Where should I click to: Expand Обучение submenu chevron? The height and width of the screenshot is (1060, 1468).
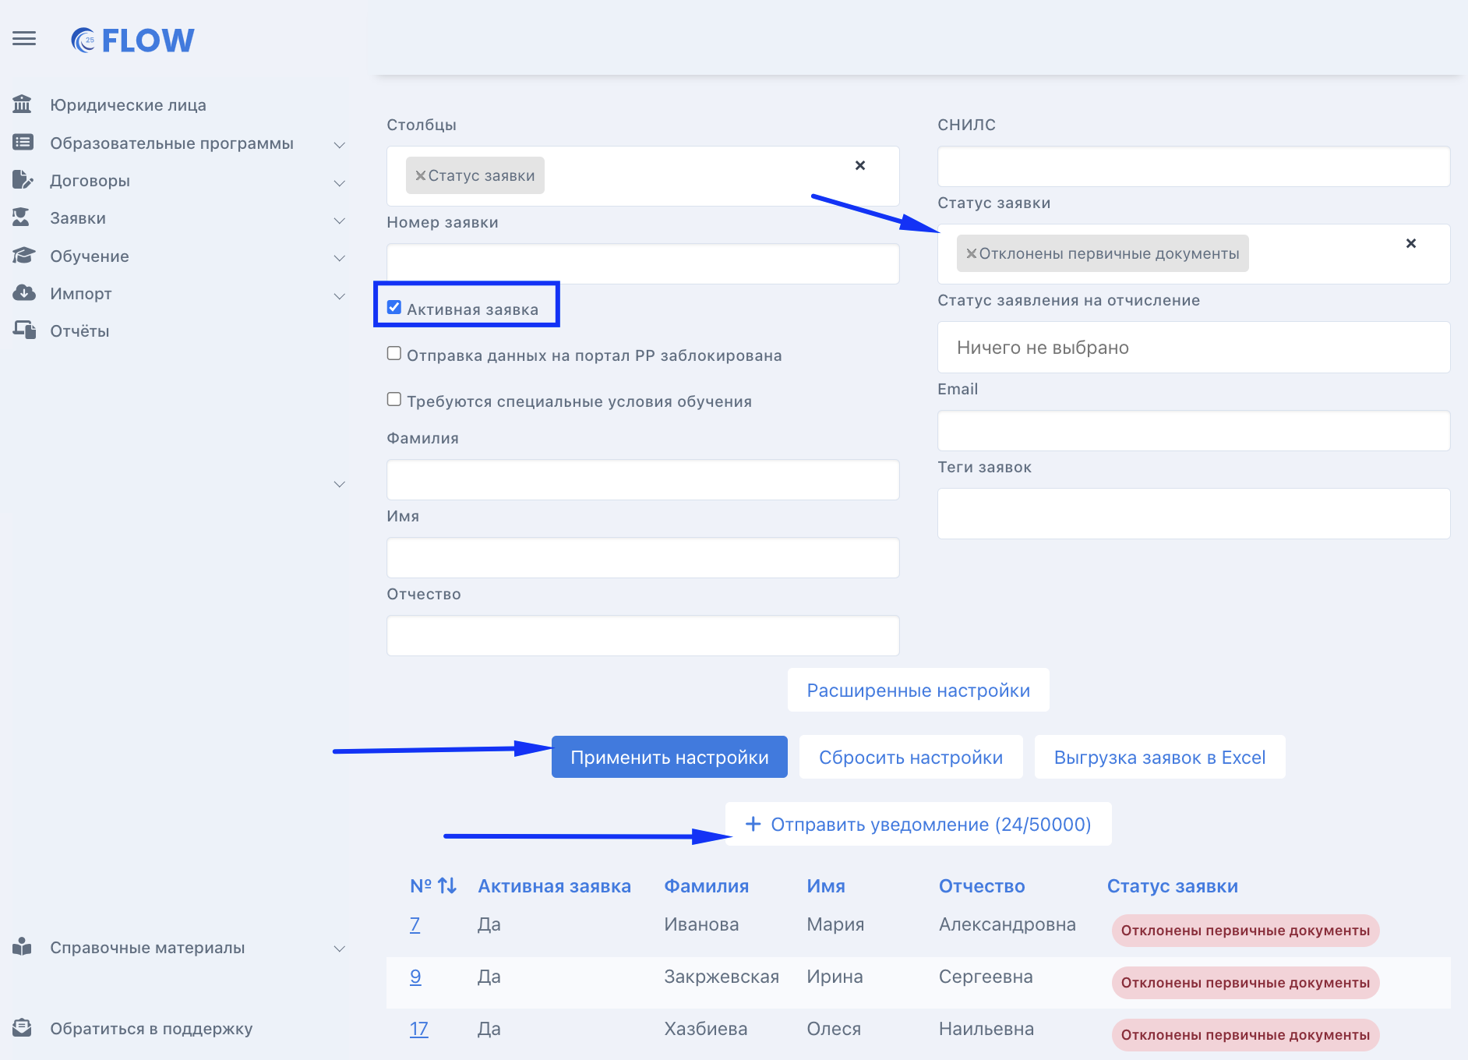point(340,258)
